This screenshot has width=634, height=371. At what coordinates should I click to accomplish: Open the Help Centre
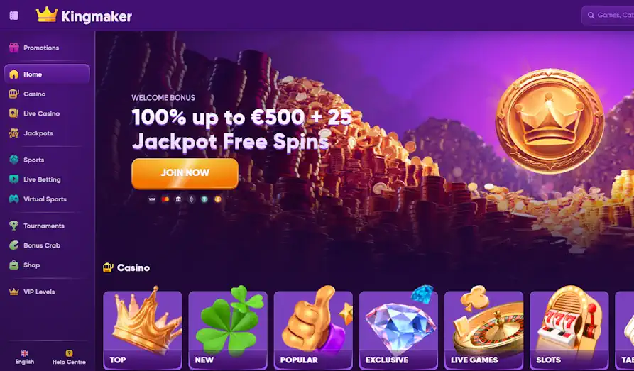tap(69, 358)
